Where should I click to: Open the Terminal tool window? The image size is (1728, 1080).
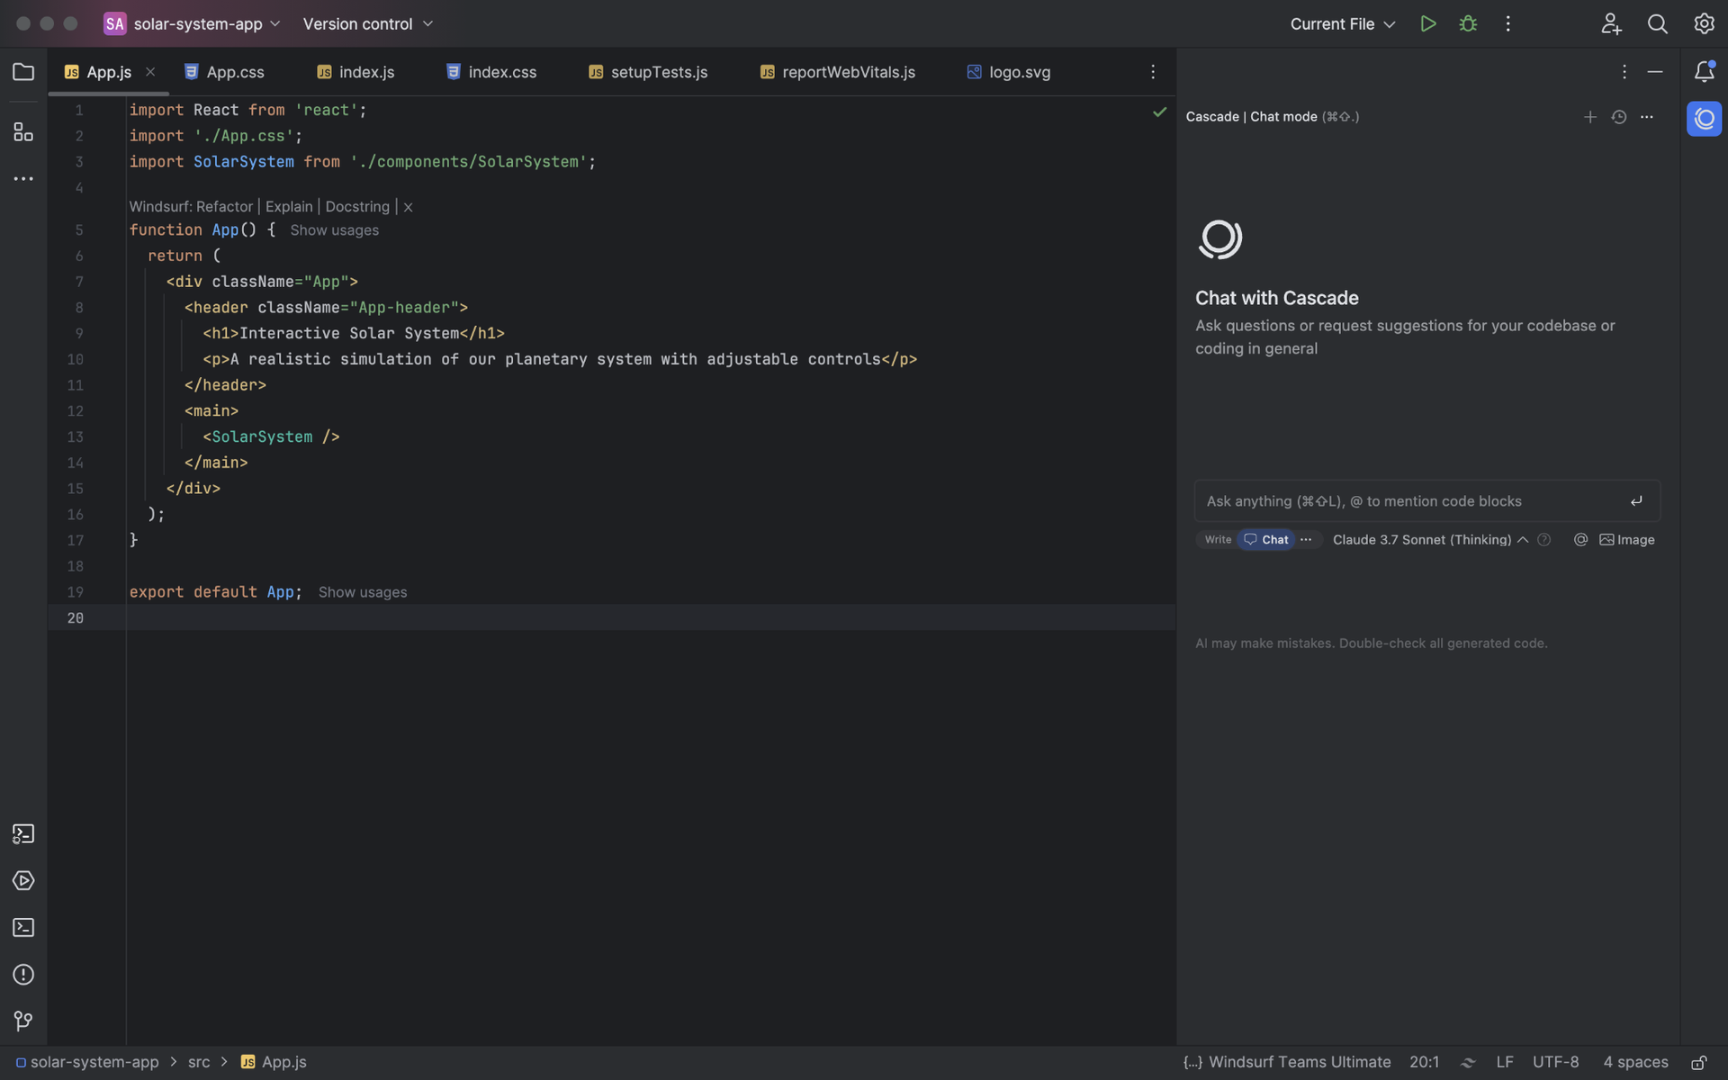click(x=22, y=927)
